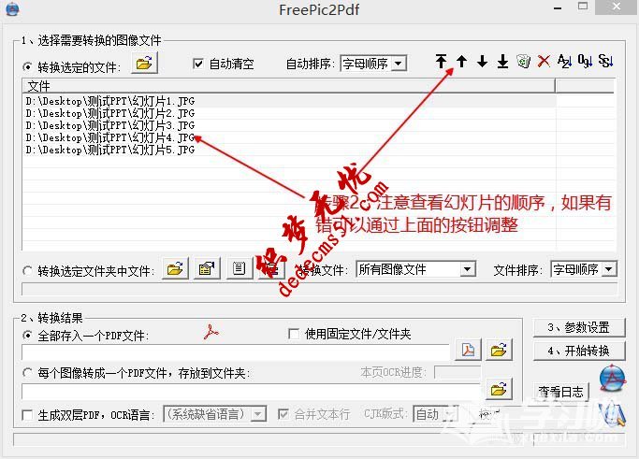Sort files with the AZ icon

tap(564, 61)
